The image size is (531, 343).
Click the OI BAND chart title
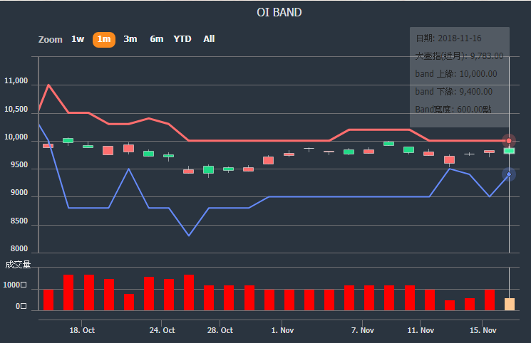279,12
